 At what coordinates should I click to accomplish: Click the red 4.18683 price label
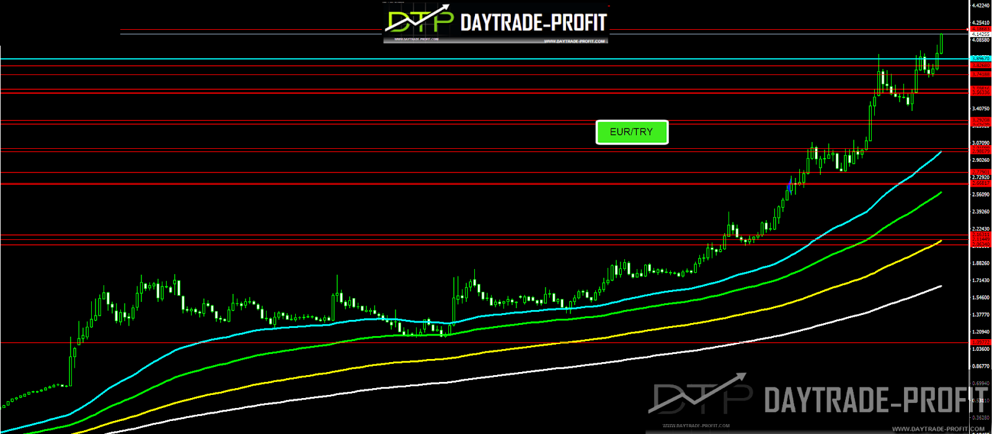tap(980, 29)
